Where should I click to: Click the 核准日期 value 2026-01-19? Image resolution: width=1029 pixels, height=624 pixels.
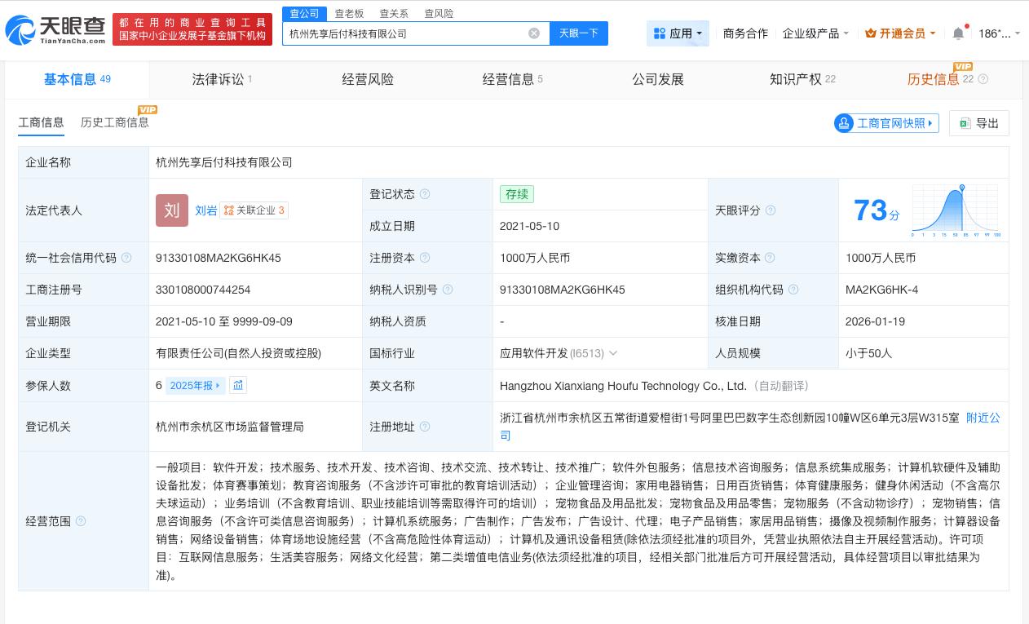(876, 321)
